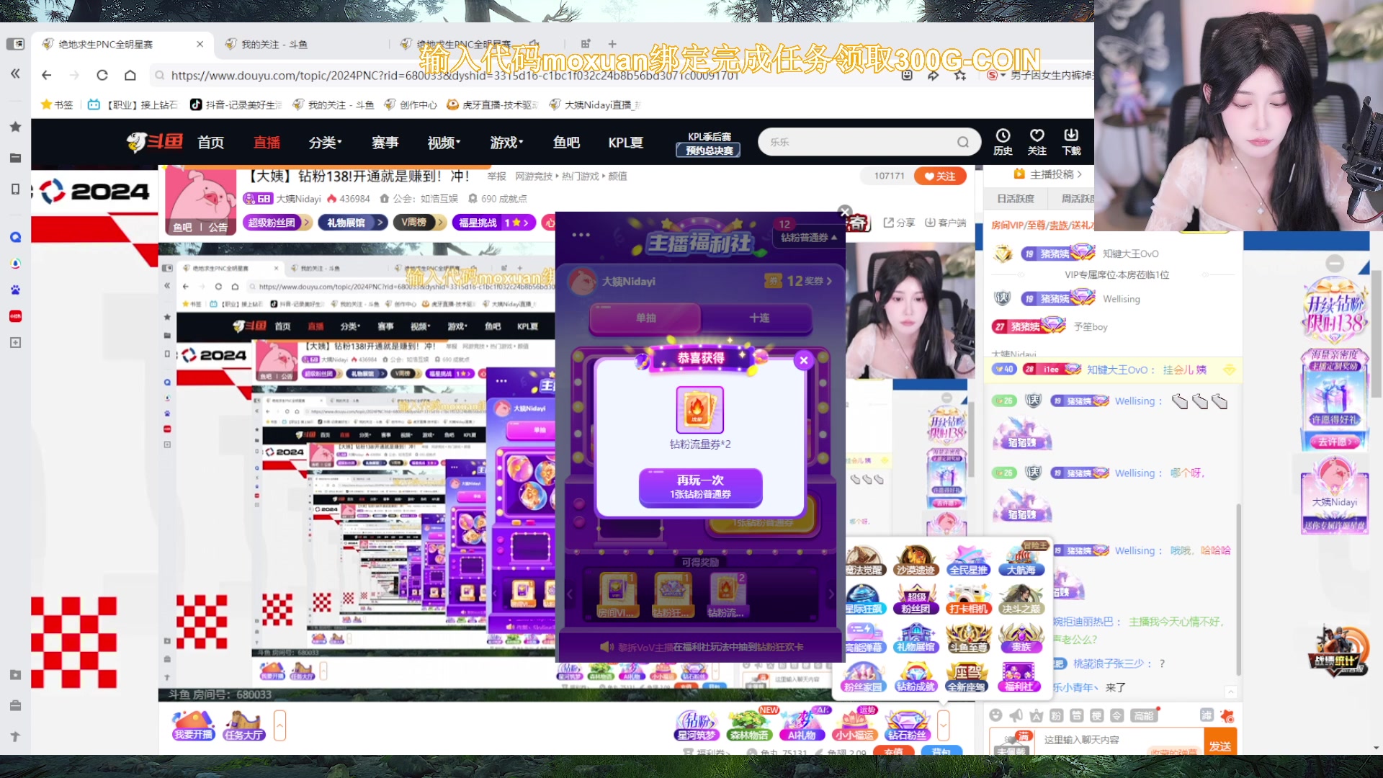Collapse the activity grid via orange down chevron
The height and width of the screenshot is (778, 1383).
point(943,725)
